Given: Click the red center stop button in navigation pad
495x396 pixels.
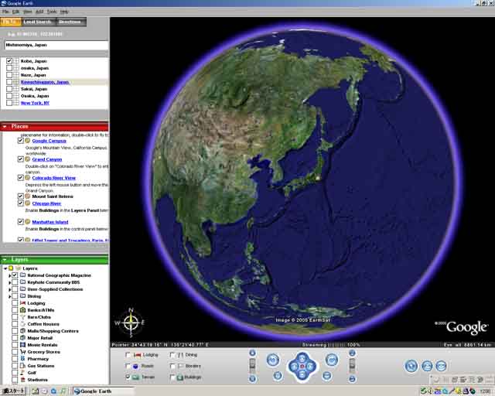Looking at the screenshot, I should (302, 367).
